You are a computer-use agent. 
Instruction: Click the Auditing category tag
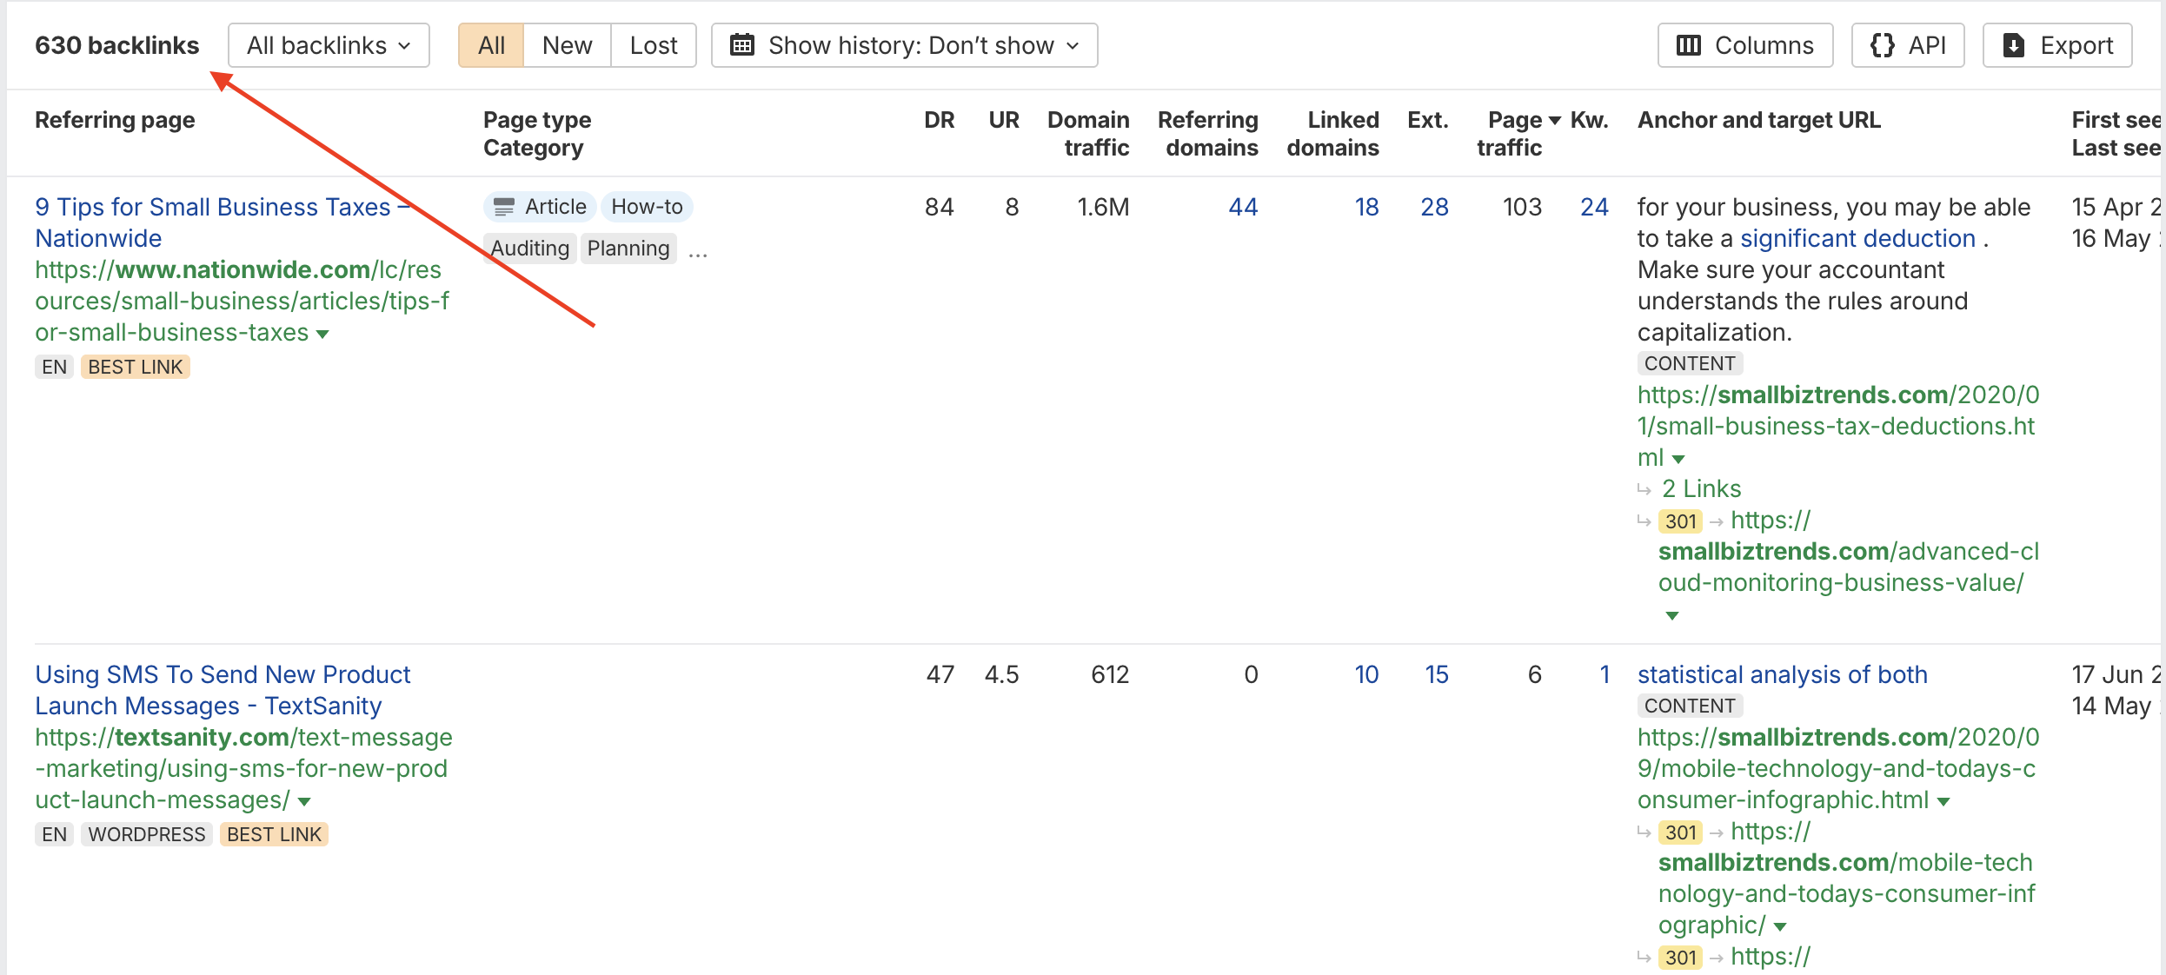[x=529, y=249]
